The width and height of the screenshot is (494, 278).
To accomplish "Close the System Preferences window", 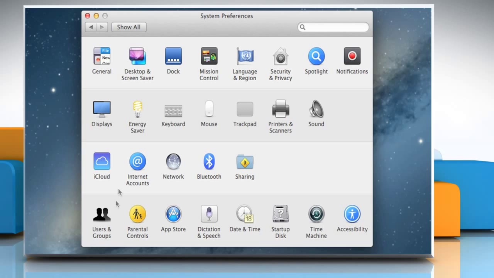I will coord(88,16).
